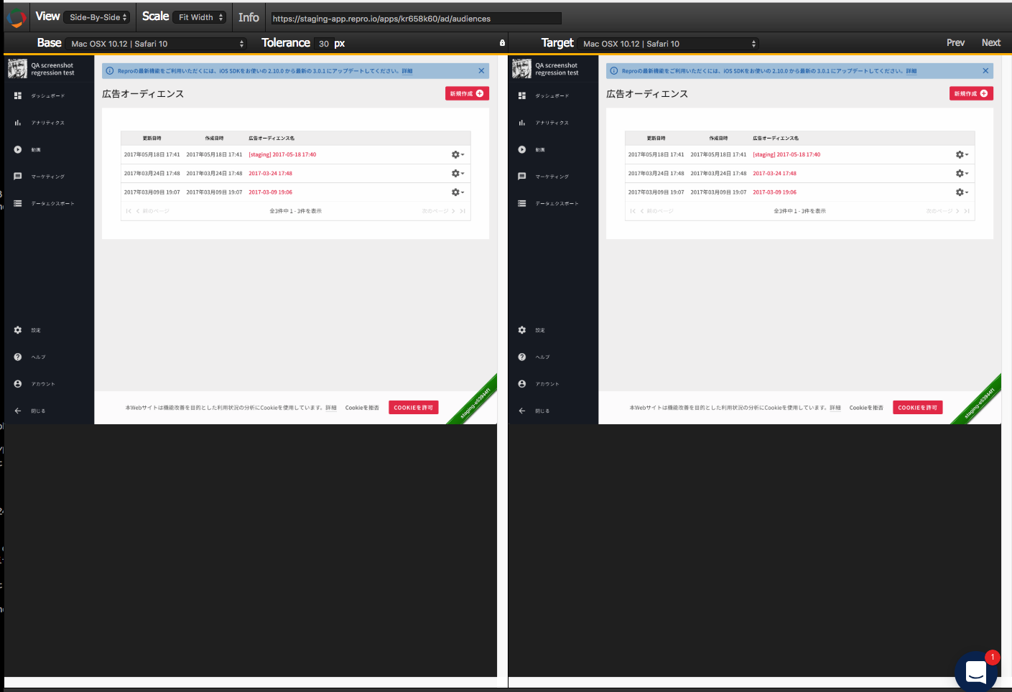Open the Scale Fit Width dropdown
The image size is (1012, 692).
coord(200,17)
